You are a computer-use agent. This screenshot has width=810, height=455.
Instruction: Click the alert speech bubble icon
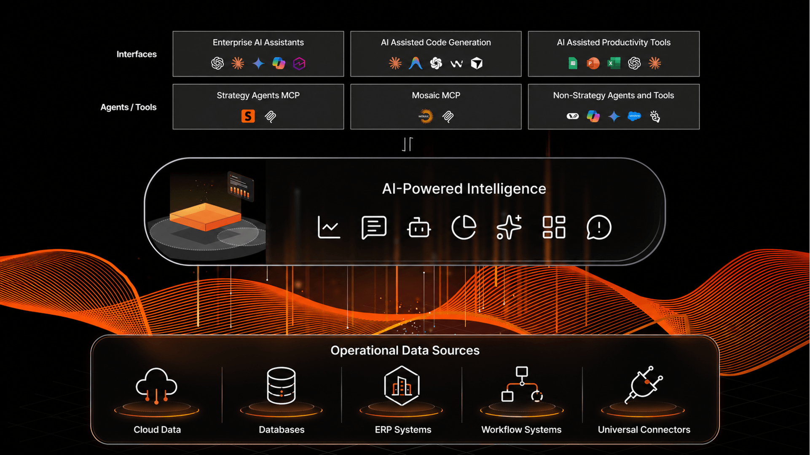pos(598,227)
